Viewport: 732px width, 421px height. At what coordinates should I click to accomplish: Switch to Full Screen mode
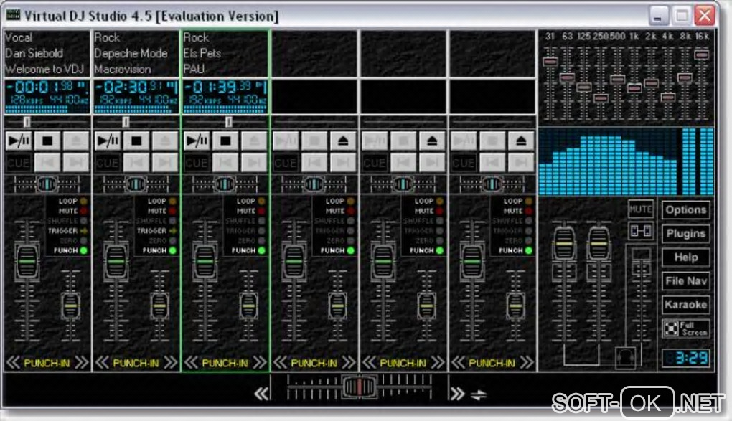click(x=686, y=328)
